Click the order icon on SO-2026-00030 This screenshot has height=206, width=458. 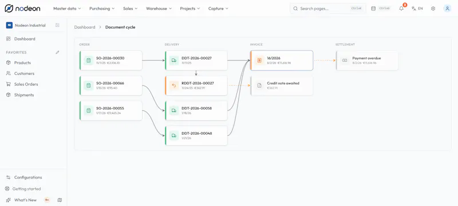pos(89,61)
